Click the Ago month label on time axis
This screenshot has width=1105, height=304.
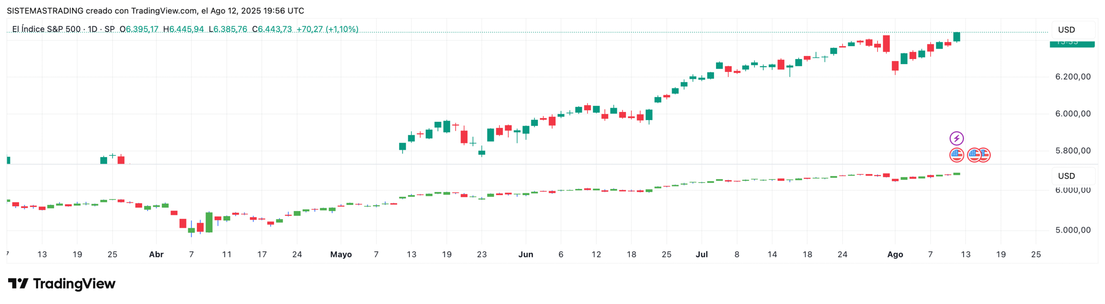(894, 254)
